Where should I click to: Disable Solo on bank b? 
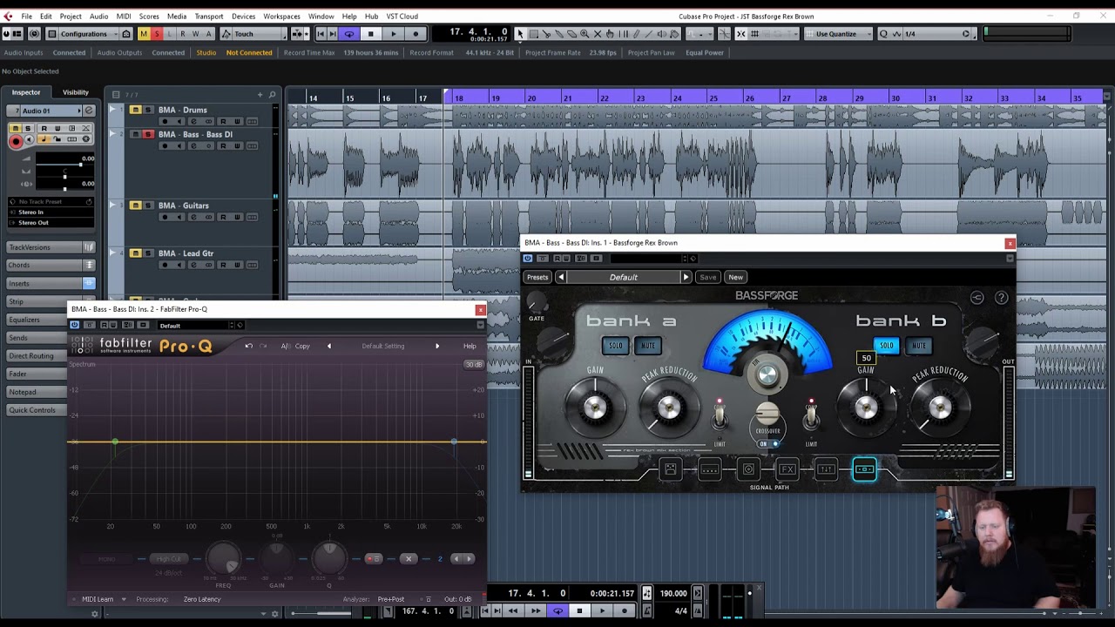click(886, 346)
